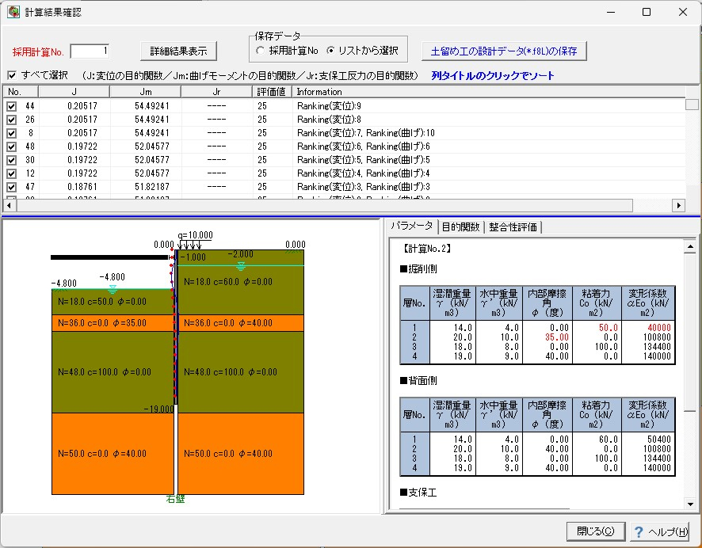Click the red 35.00 friction angle value

tap(557, 337)
